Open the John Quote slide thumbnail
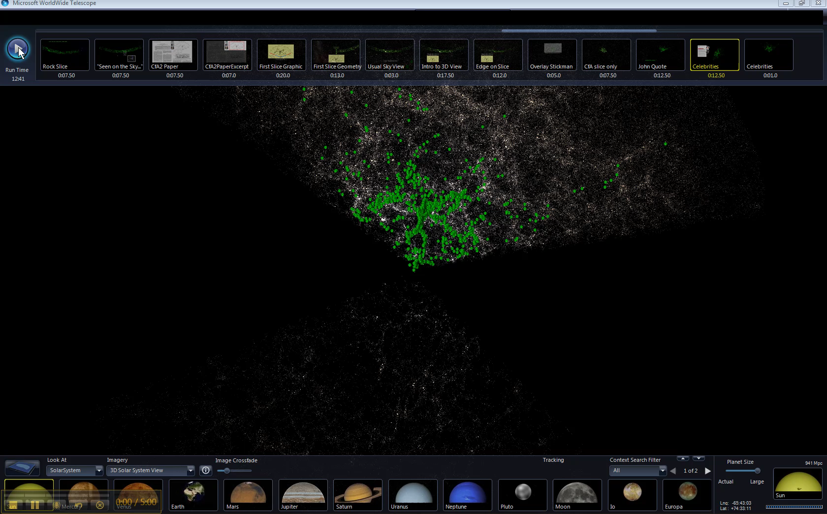 pos(661,55)
